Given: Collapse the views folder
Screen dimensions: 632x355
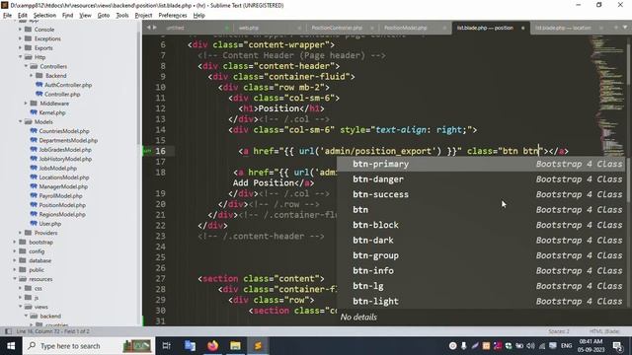Looking at the screenshot, I should 20,307.
